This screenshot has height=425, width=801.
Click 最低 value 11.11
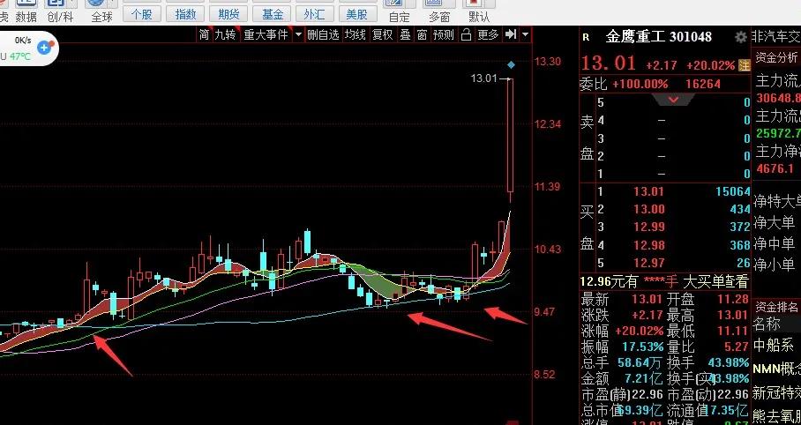click(x=732, y=331)
